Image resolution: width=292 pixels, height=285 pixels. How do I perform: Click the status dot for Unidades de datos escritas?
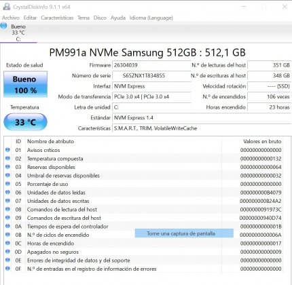pos(7,201)
